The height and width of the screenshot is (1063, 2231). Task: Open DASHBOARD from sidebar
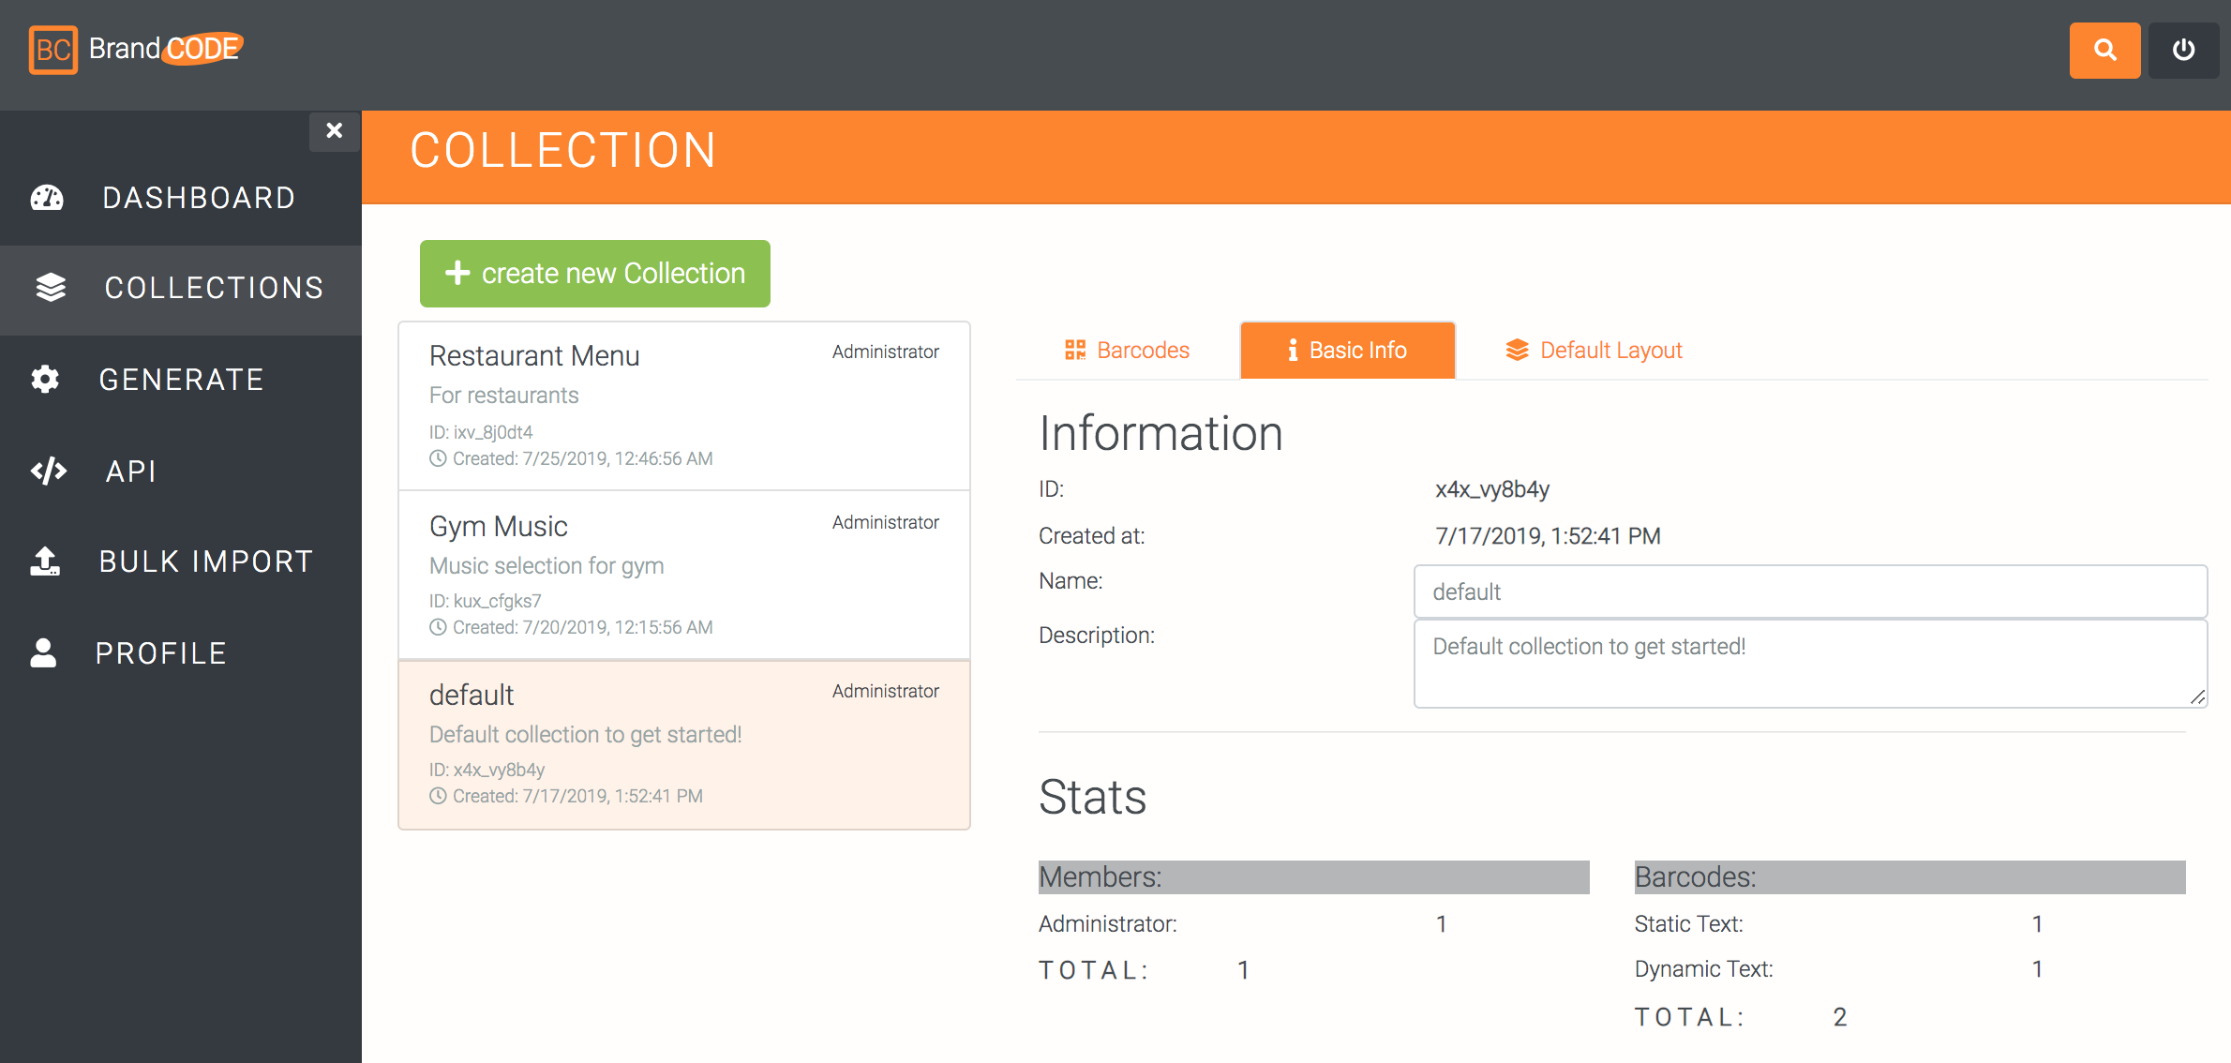181,198
